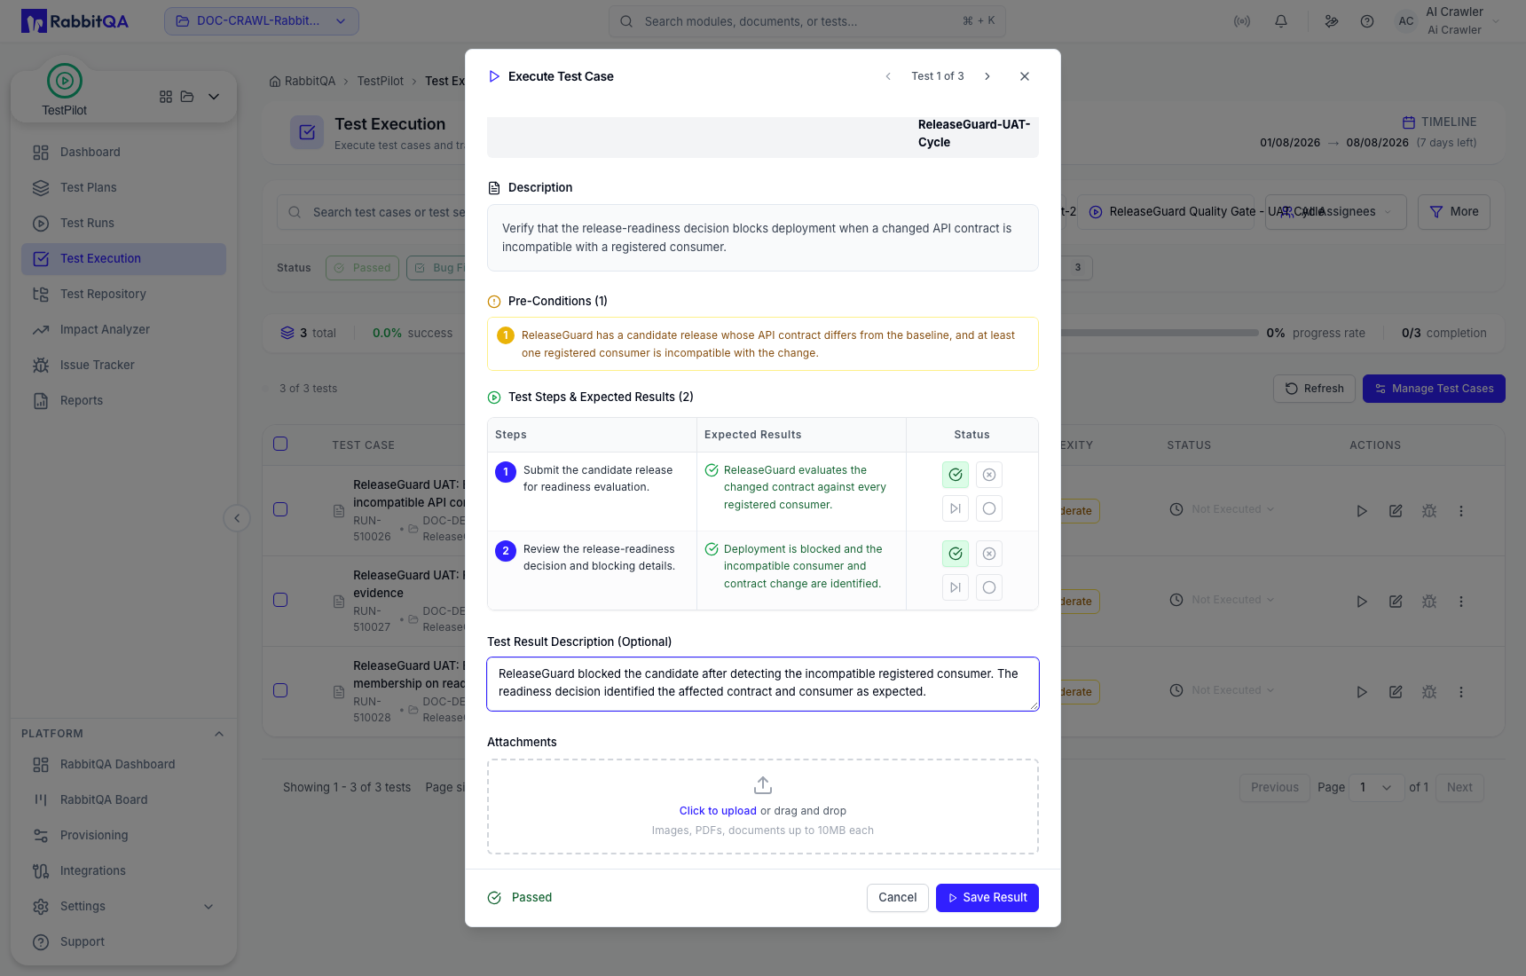Open the broadcast signal icon
The width and height of the screenshot is (1526, 976).
(x=1242, y=21)
